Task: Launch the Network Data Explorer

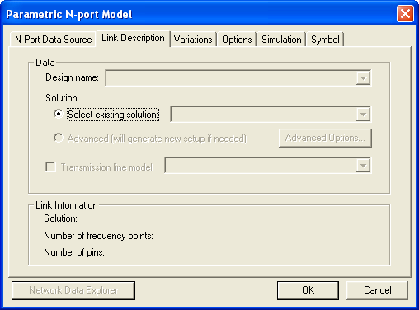Action: tap(73, 290)
